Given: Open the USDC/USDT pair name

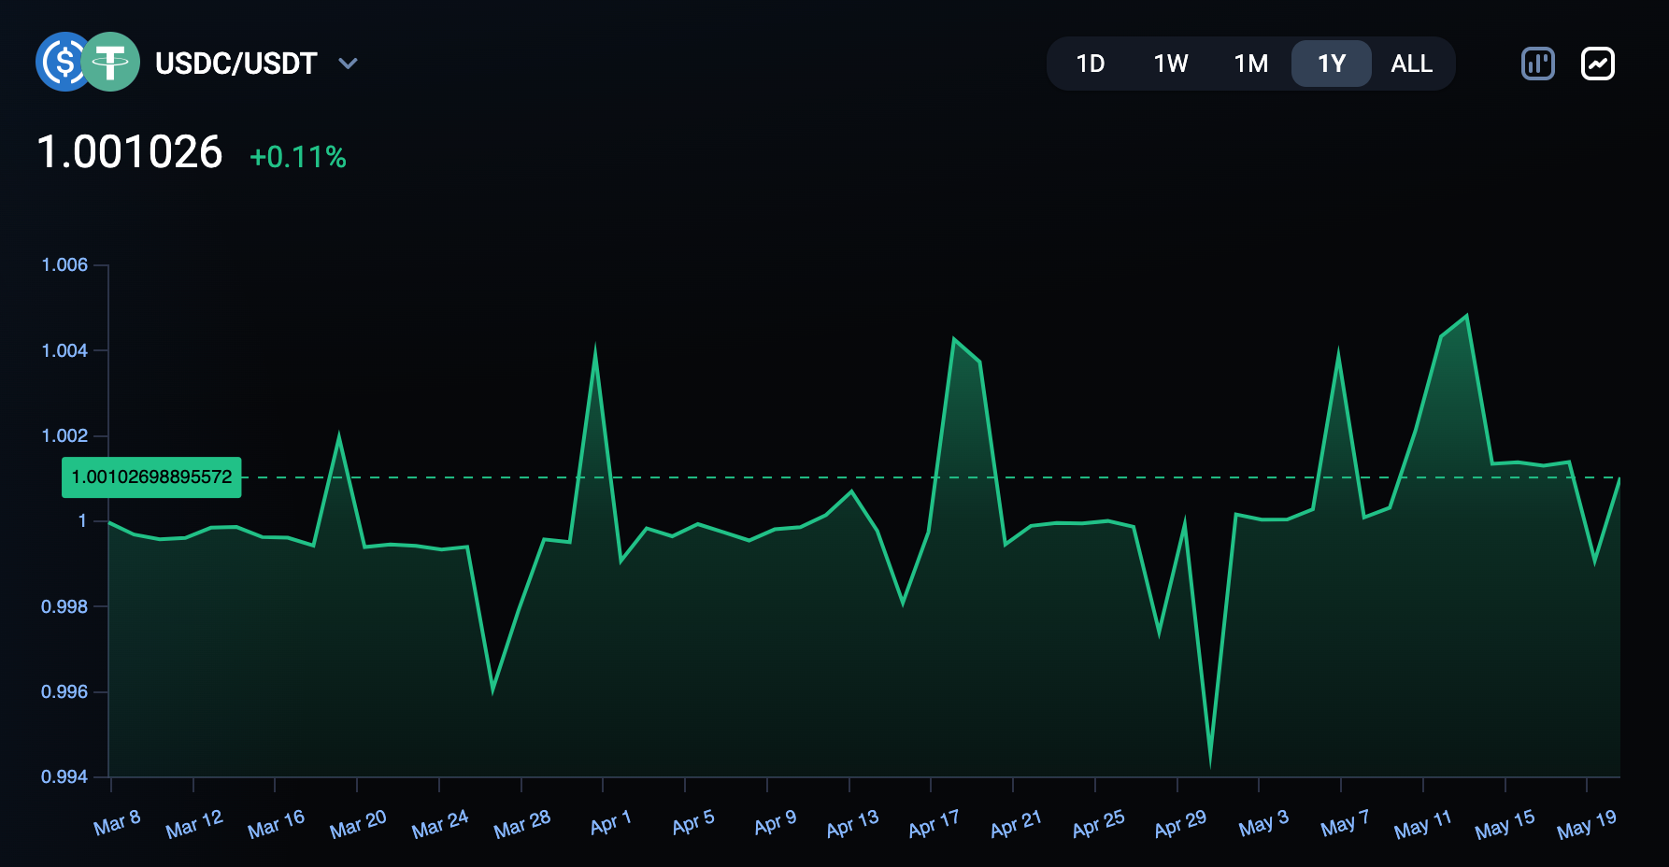Looking at the screenshot, I should 236,64.
